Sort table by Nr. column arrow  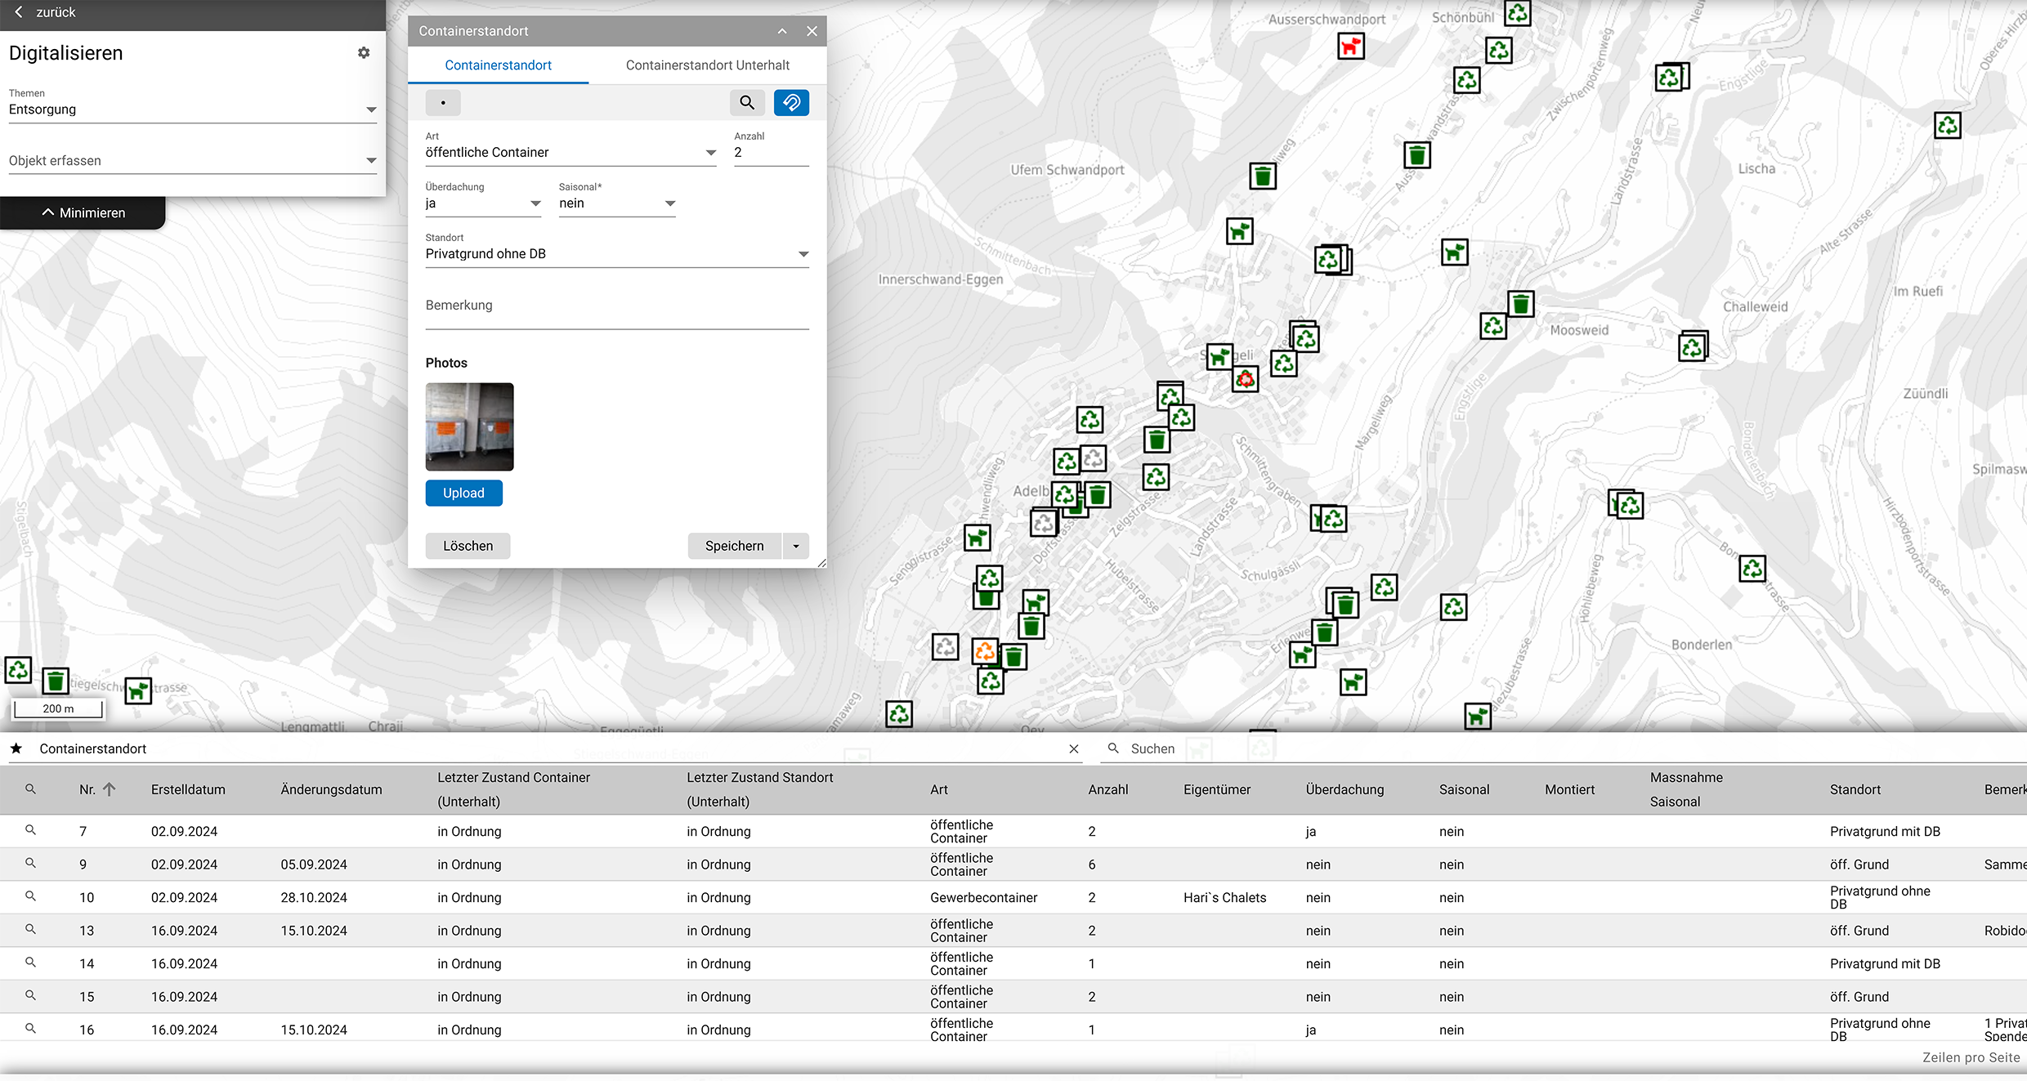[x=109, y=789]
